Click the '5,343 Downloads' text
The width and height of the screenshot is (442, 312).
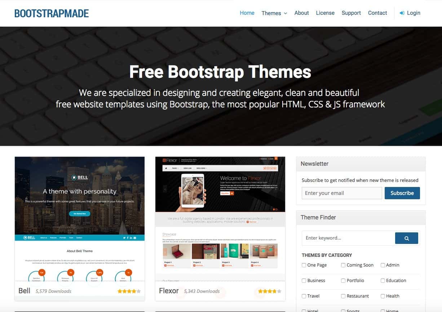[202, 291]
